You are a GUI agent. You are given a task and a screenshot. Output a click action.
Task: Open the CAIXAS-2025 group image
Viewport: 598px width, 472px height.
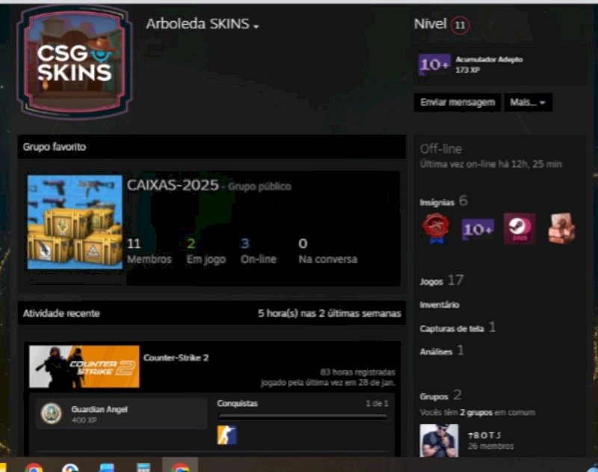tap(75, 222)
